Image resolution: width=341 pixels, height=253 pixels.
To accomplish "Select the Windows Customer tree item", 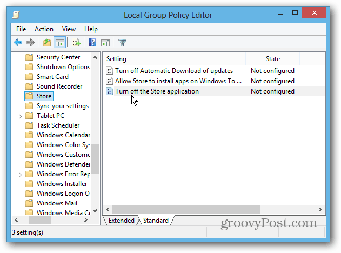I will tap(63, 155).
